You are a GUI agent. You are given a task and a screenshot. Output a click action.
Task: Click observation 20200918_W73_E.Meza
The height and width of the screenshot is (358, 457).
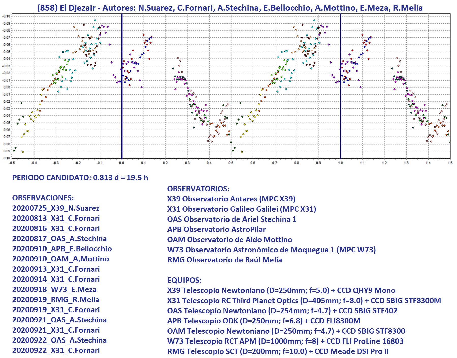click(54, 289)
